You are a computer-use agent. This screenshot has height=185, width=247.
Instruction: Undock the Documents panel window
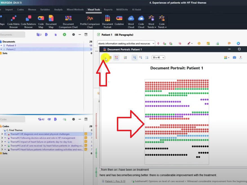click(x=86, y=34)
